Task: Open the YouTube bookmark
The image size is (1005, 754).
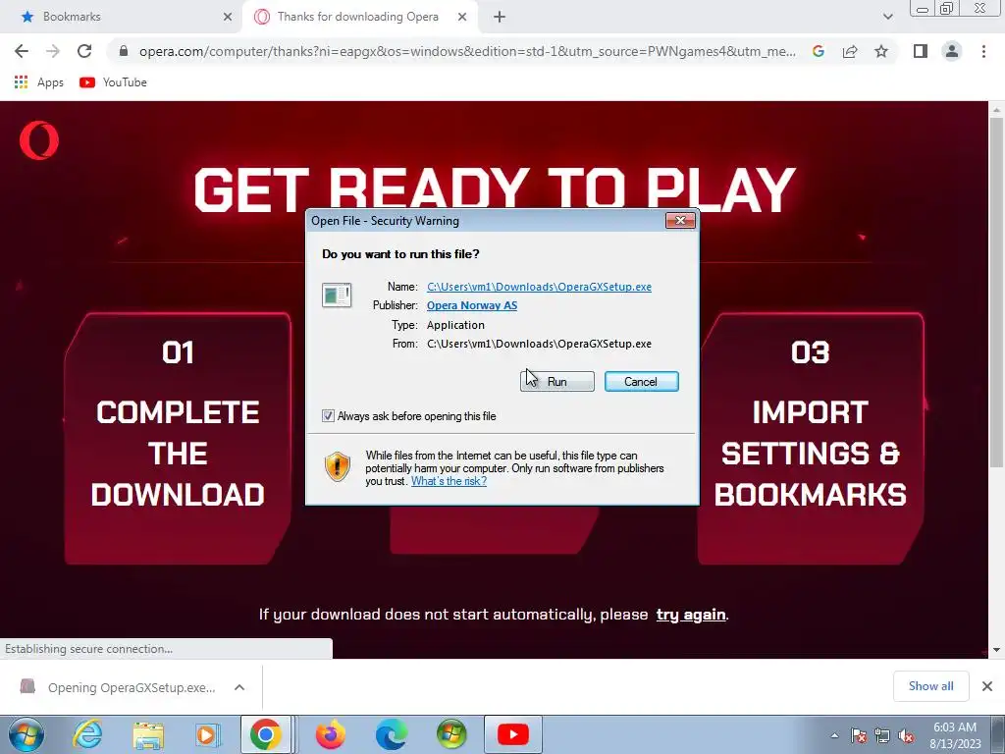Action: pyautogui.click(x=113, y=82)
